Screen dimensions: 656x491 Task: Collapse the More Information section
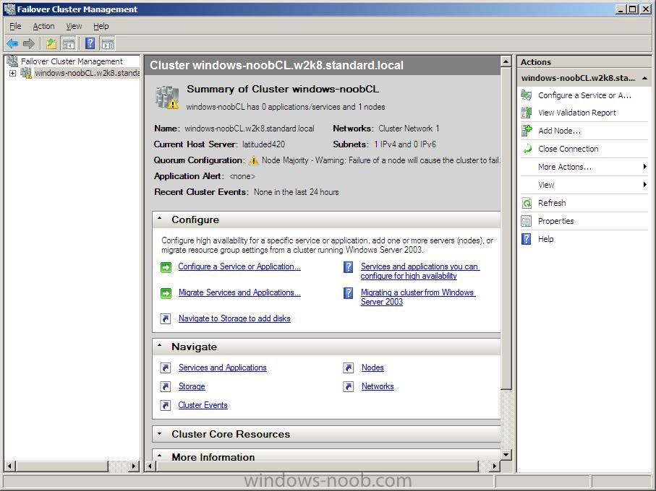pyautogui.click(x=159, y=456)
